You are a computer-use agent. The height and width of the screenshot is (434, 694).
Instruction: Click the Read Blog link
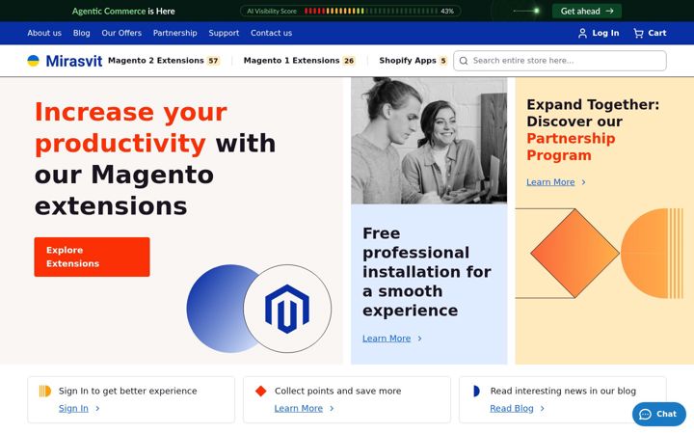coord(512,409)
